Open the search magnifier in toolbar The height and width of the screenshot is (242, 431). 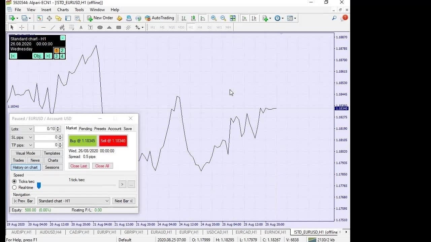[x=334, y=18]
